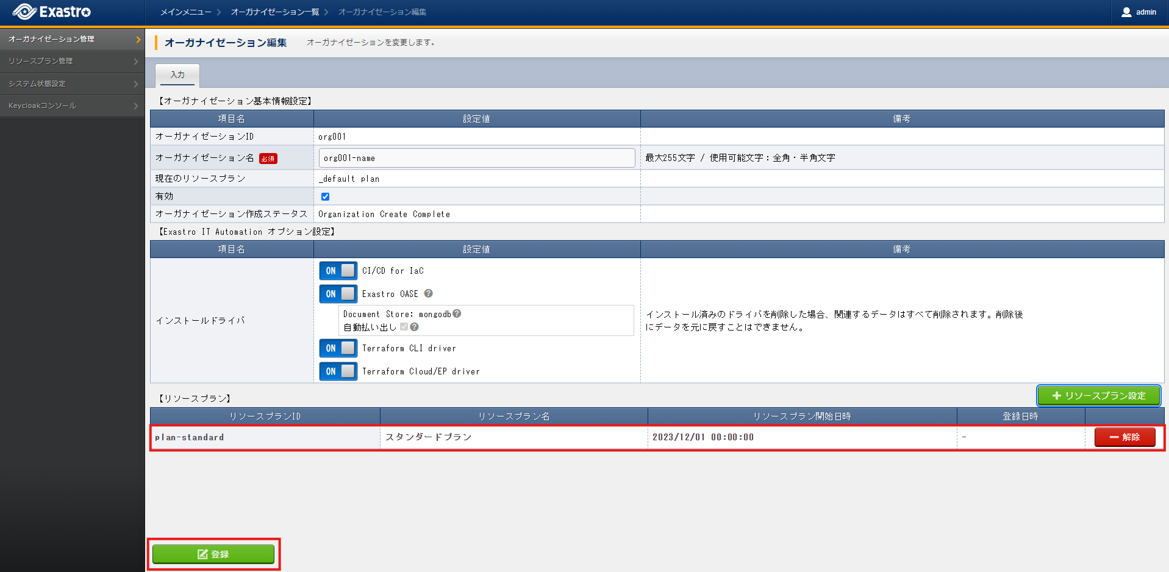Screen dimensions: 1169x572
Task: Turn off Terraform Cloud/EP driver switch
Action: point(338,371)
